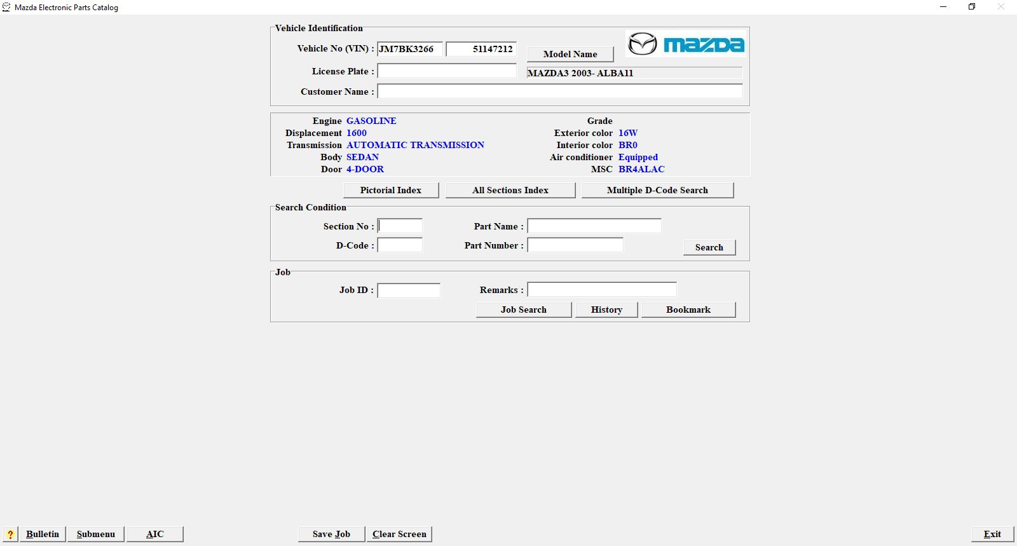The height and width of the screenshot is (546, 1017).
Task: Click the License Plate input field
Action: 447,71
